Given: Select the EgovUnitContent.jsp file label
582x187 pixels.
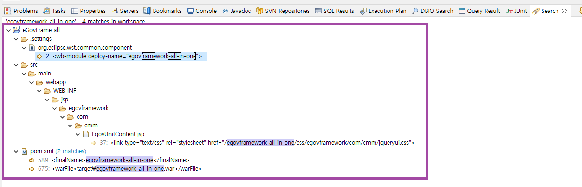Looking at the screenshot, I should [x=118, y=134].
